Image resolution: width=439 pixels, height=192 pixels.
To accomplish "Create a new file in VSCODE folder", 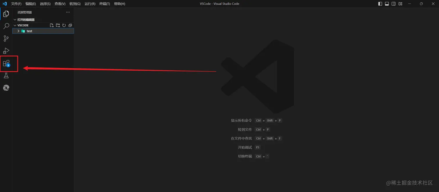I will pyautogui.click(x=52, y=25).
